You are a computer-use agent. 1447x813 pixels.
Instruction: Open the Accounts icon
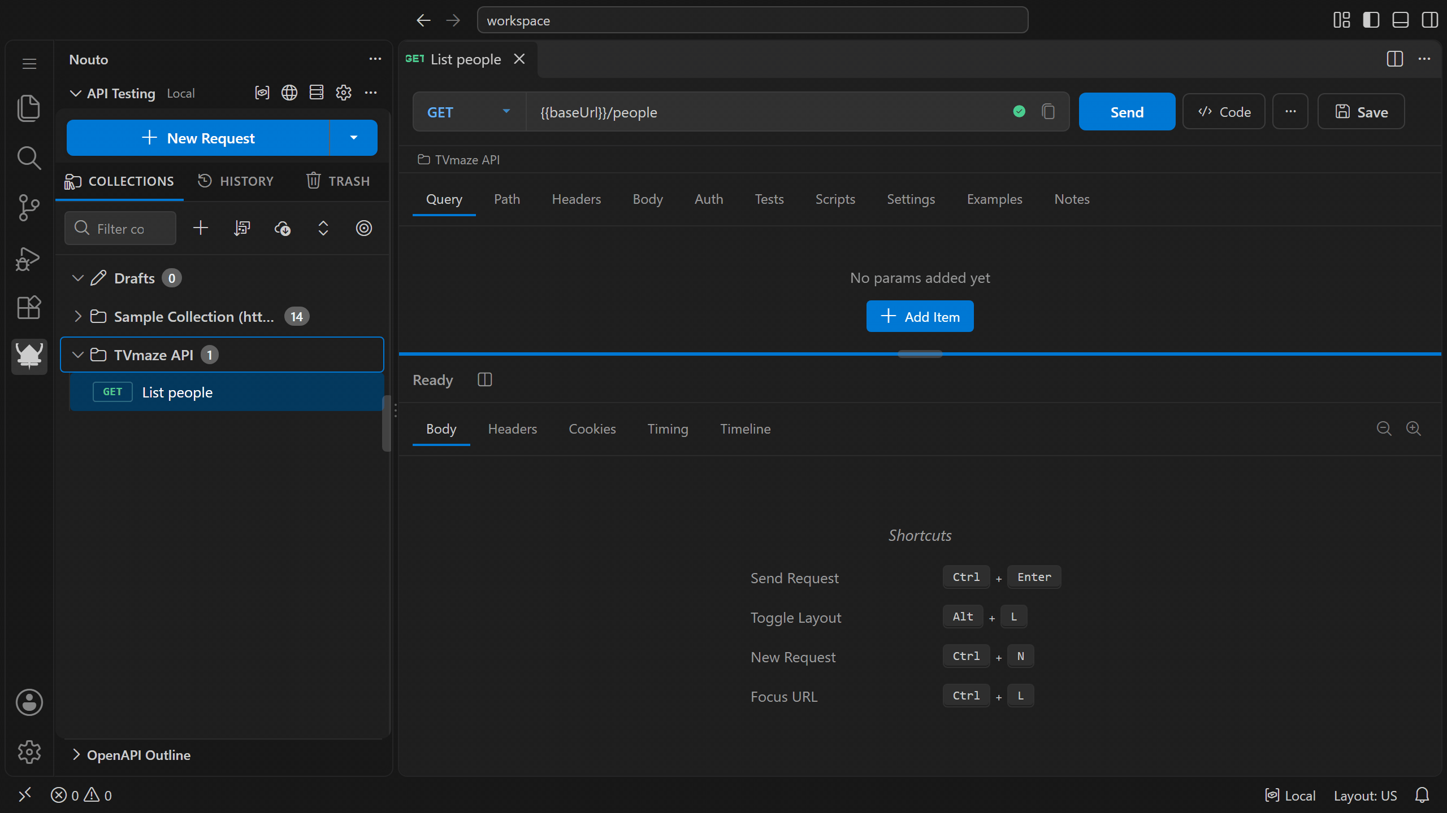coord(29,702)
